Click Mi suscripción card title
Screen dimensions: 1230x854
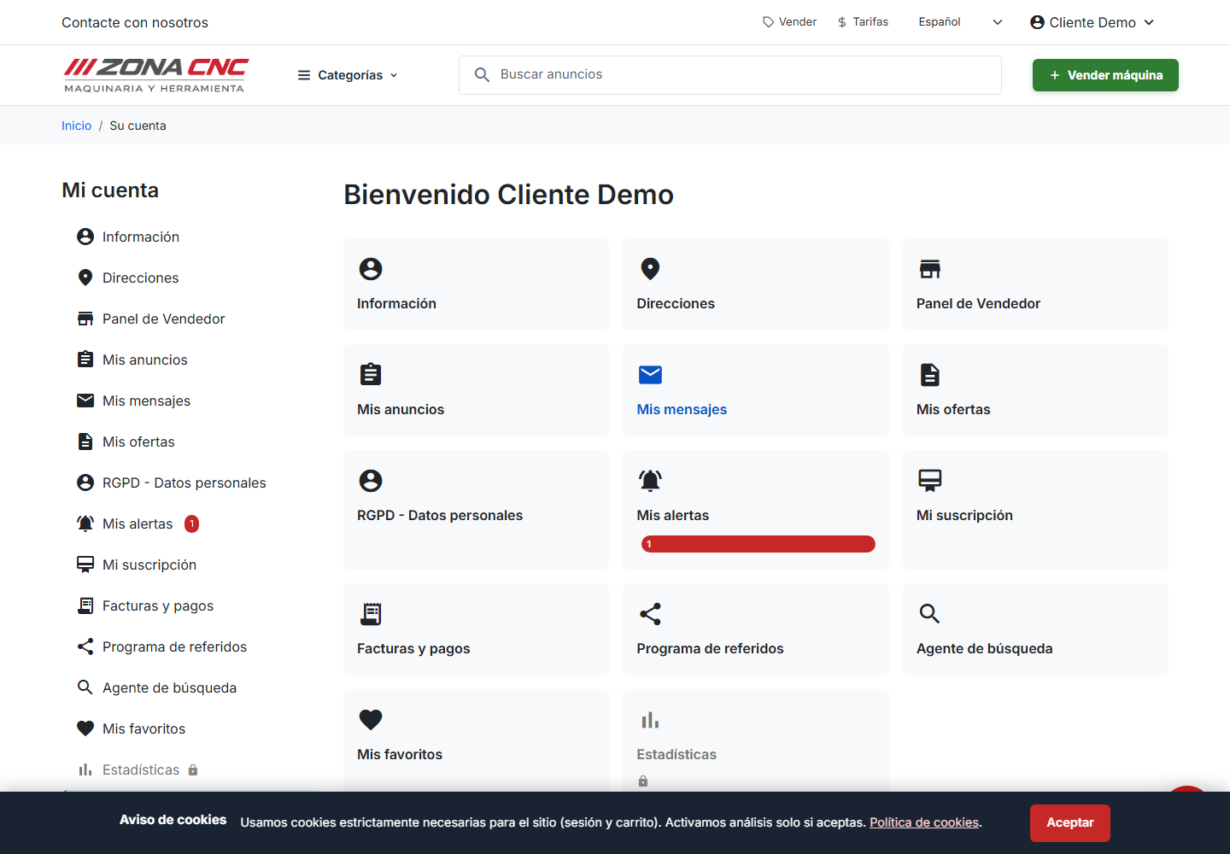(x=964, y=515)
